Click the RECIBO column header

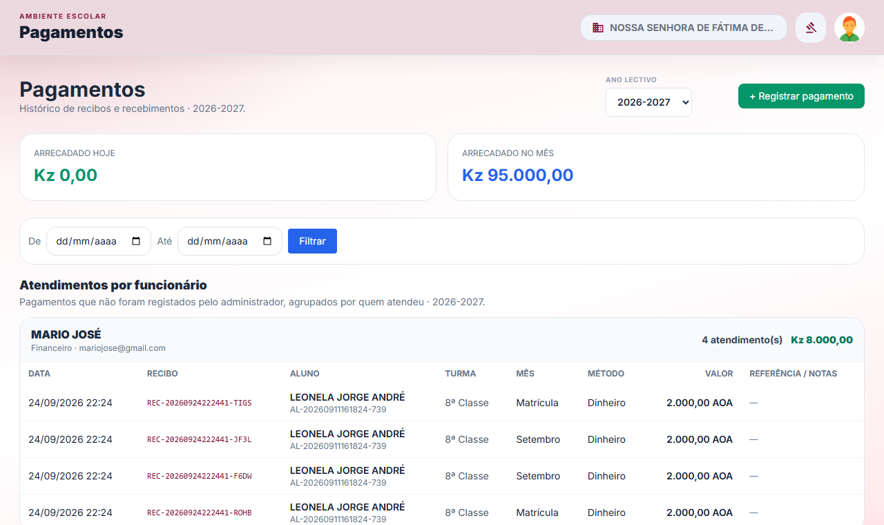tap(162, 374)
